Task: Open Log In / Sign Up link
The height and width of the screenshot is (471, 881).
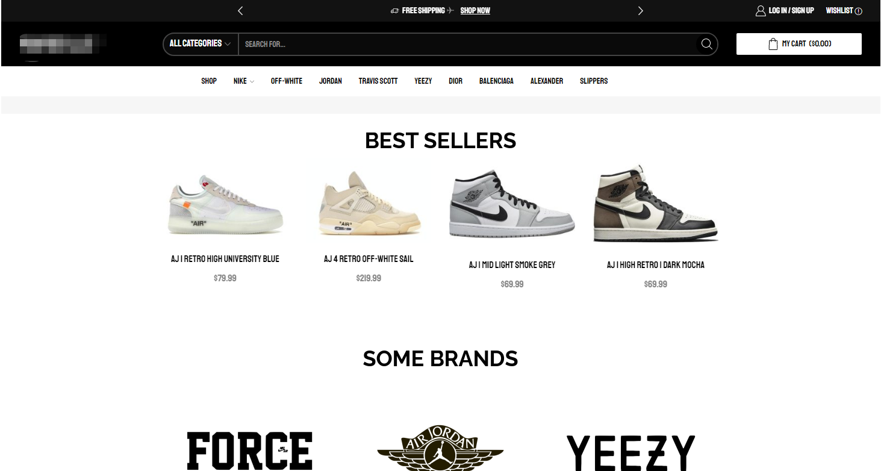Action: pyautogui.click(x=791, y=11)
